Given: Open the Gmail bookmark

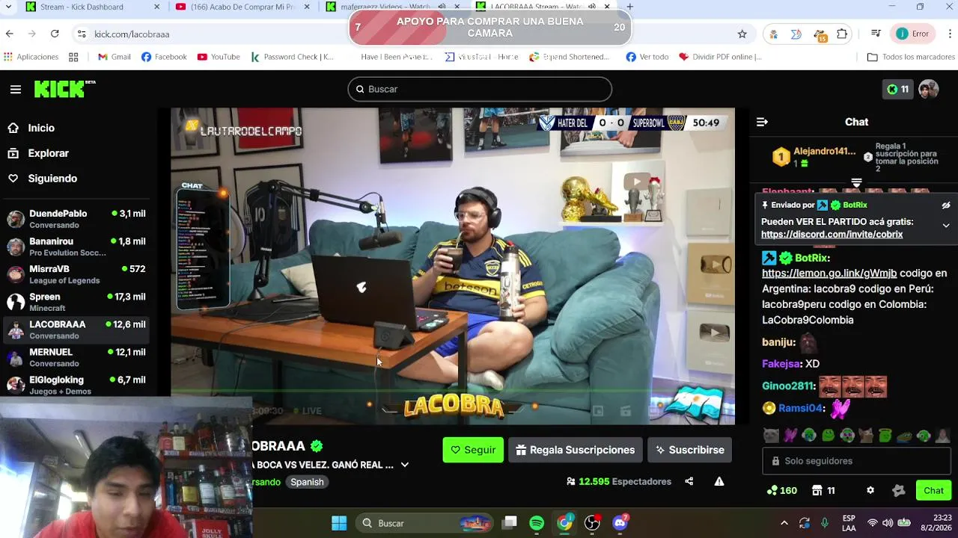Looking at the screenshot, I should pos(114,57).
